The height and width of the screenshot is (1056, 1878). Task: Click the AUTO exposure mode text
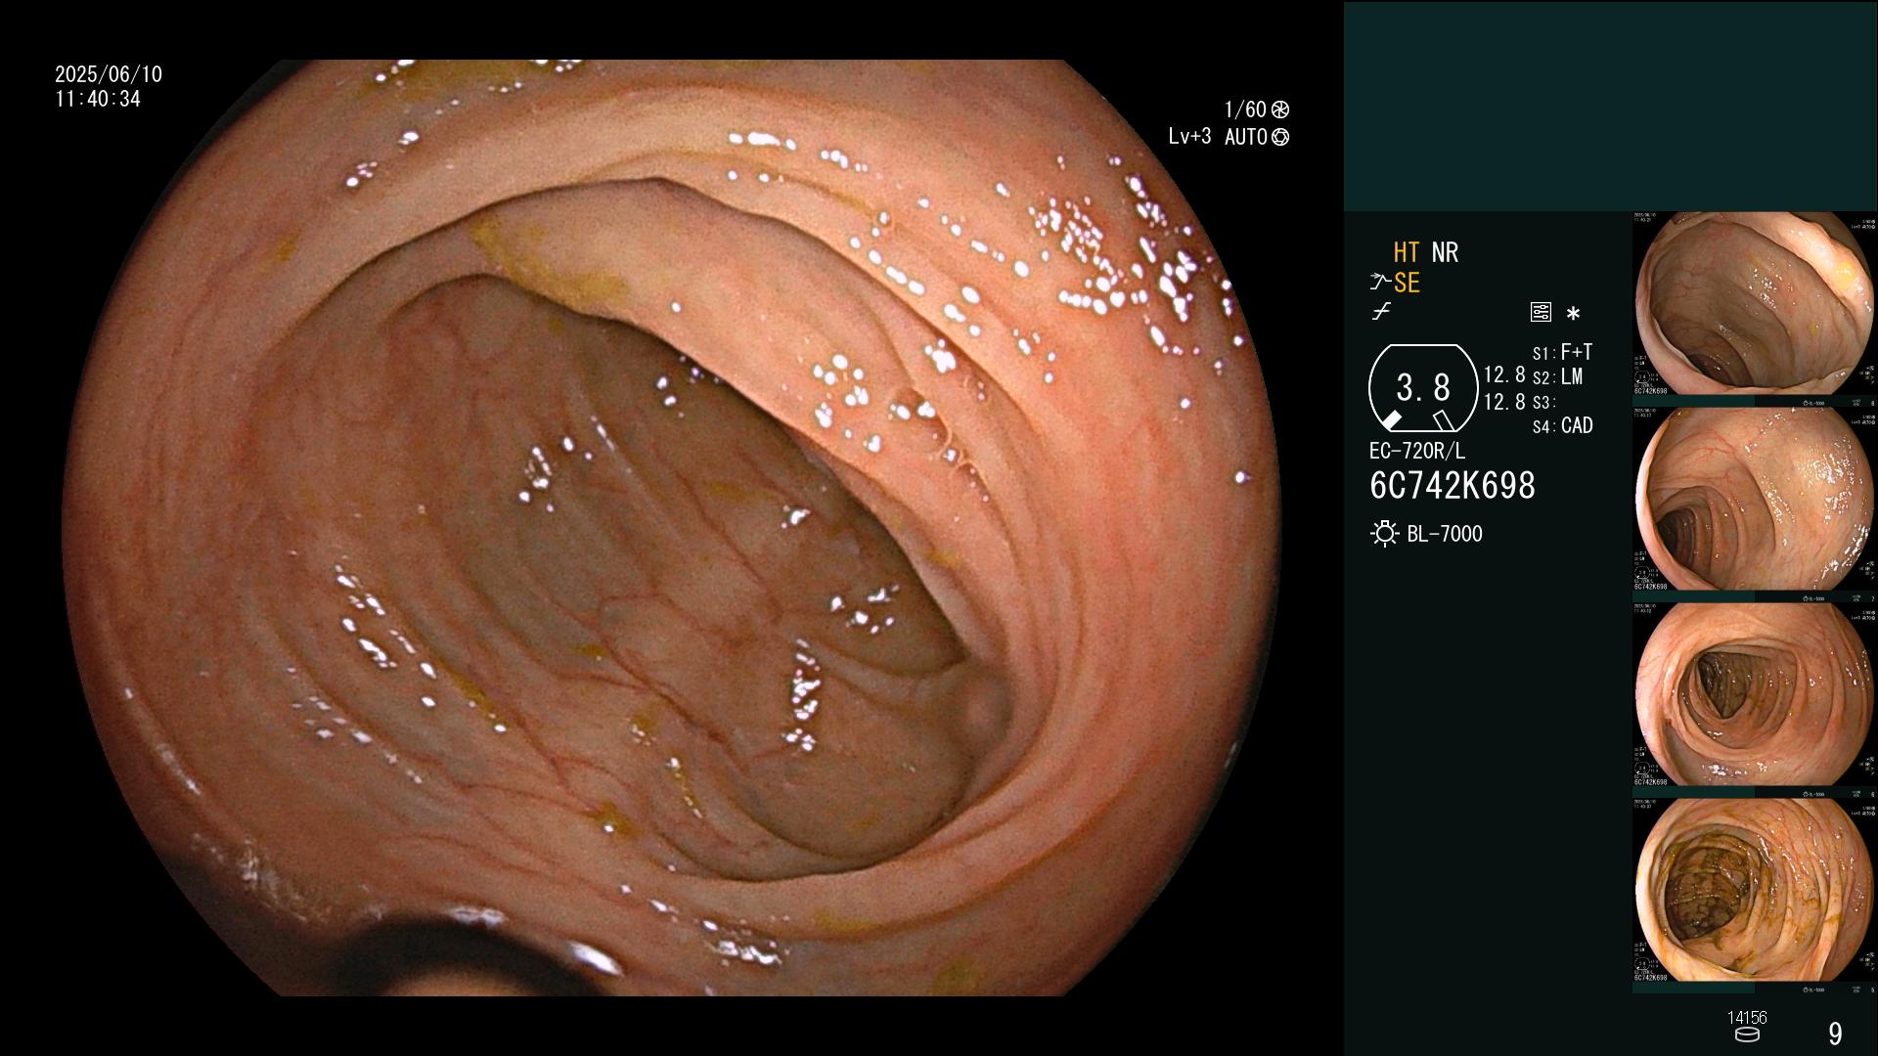[1246, 138]
